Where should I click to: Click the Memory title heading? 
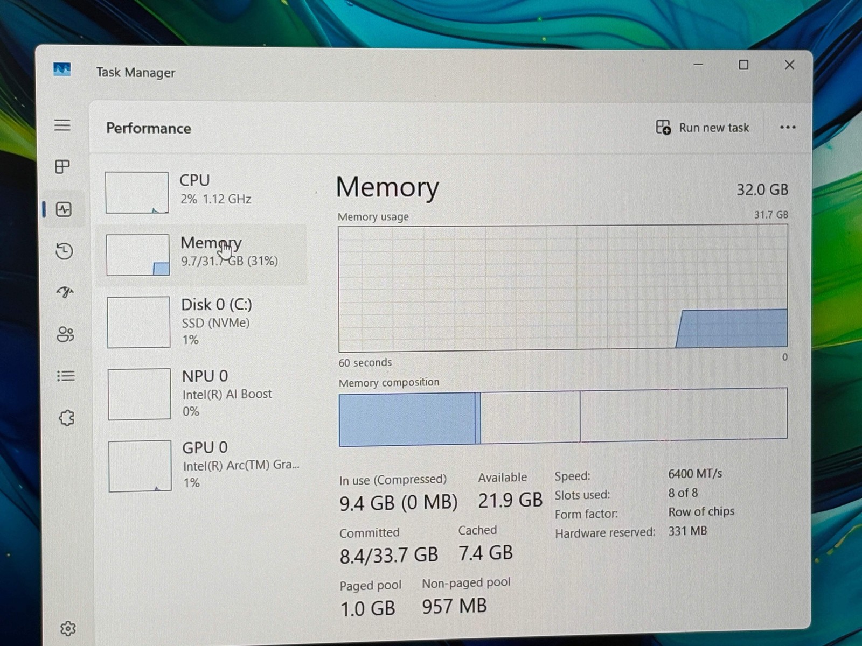(x=387, y=187)
